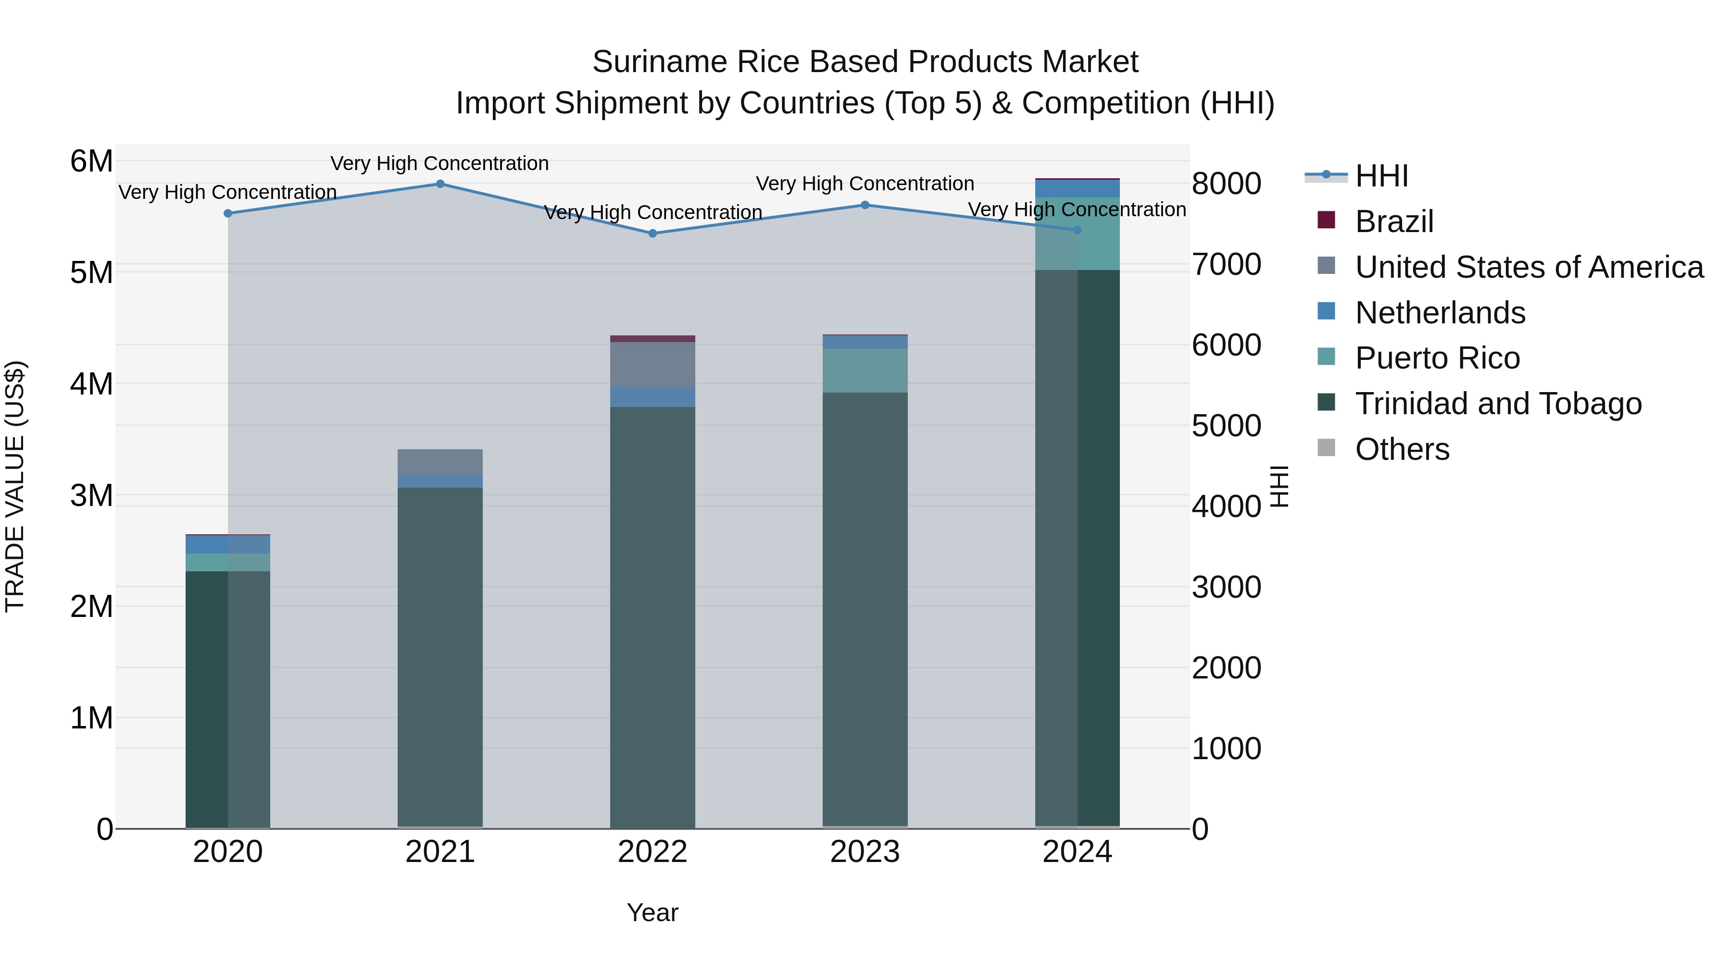Image resolution: width=1731 pixels, height=973 pixels.
Task: Click 'Very High Concentration' label above 2022
Action: (x=652, y=212)
